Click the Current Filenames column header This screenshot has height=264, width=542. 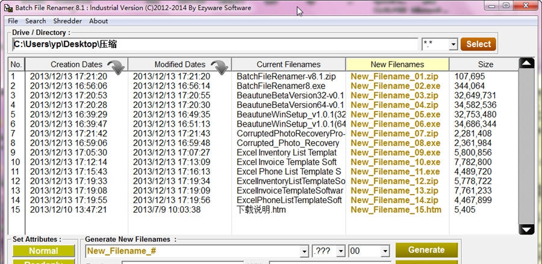coord(288,64)
